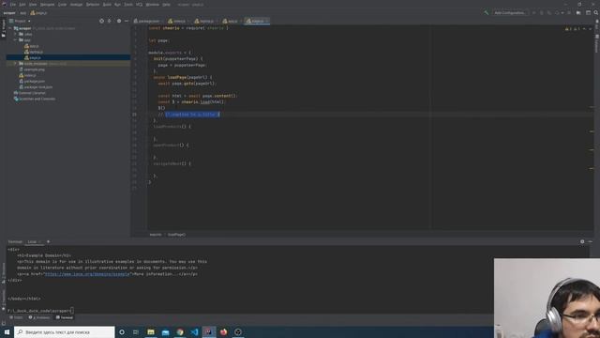Expand the .idea folder in project tree

tap(15, 34)
